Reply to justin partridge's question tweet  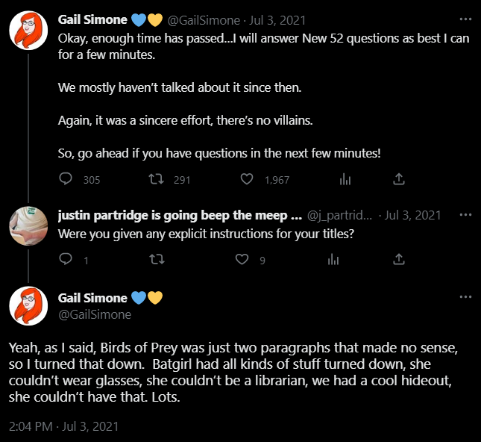[x=66, y=259]
